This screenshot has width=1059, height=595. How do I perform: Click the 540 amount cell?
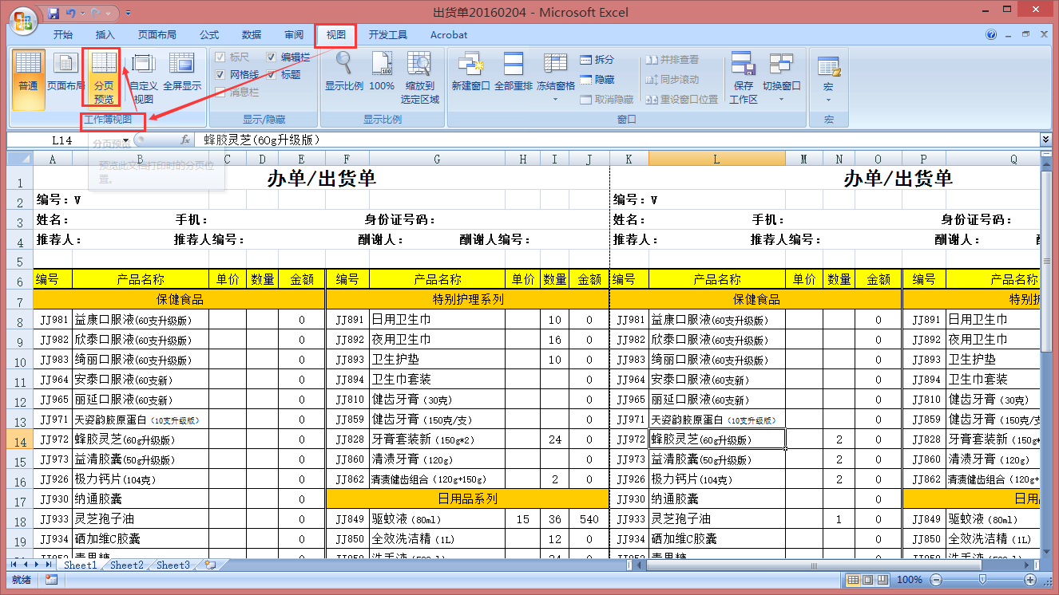[x=589, y=519]
